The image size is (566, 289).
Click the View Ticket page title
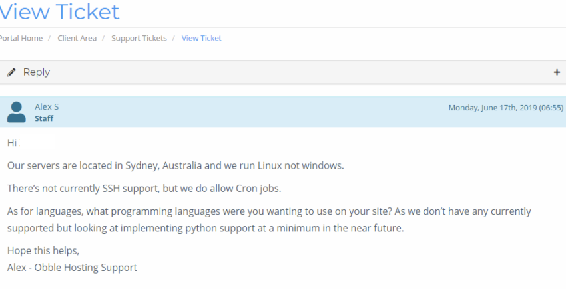[59, 11]
